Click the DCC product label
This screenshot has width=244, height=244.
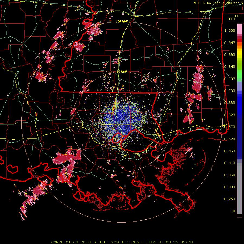coord(238,16)
